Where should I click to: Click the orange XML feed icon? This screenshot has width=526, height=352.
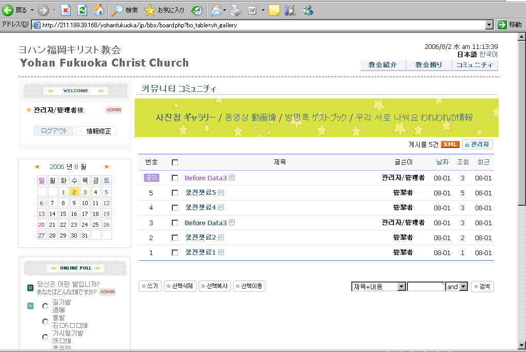[x=450, y=144]
